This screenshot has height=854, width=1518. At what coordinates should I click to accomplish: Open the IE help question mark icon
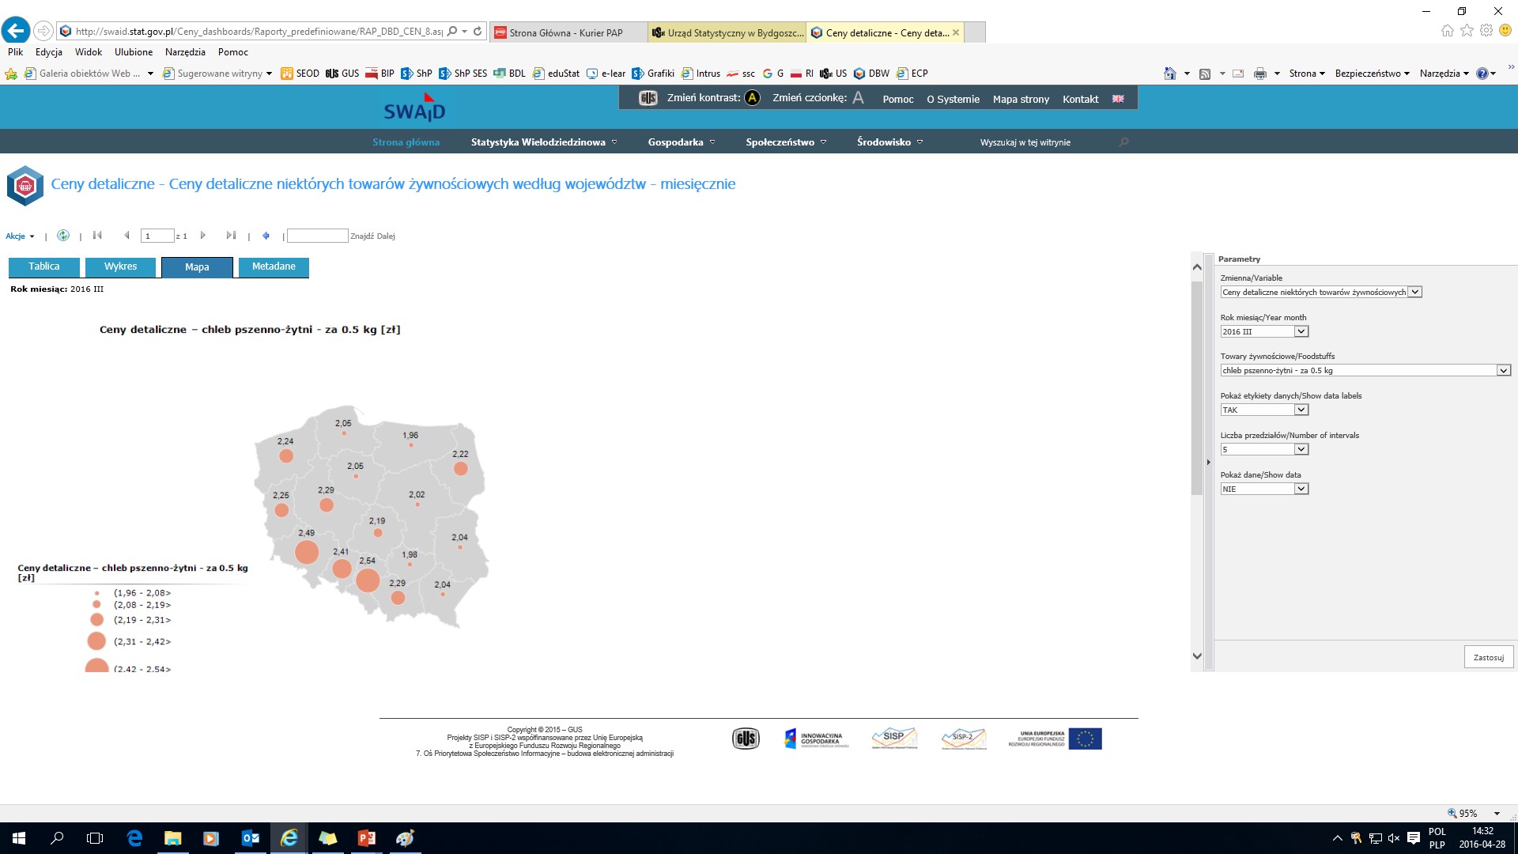pos(1482,74)
